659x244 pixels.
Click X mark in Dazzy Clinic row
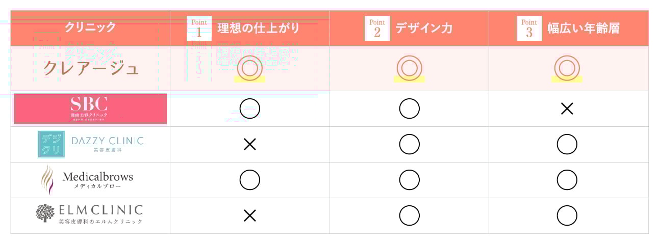click(249, 144)
